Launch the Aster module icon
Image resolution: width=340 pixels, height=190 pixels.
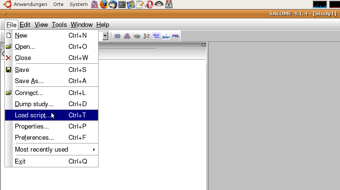point(166,36)
